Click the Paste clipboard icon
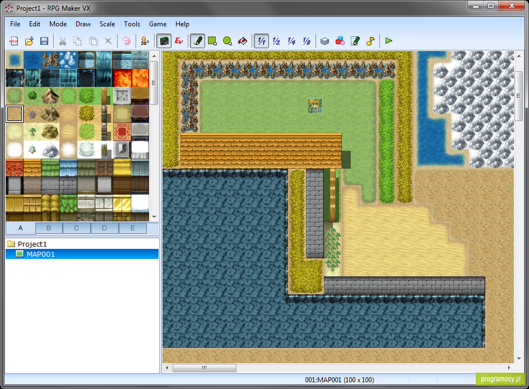This screenshot has width=529, height=389. (93, 41)
